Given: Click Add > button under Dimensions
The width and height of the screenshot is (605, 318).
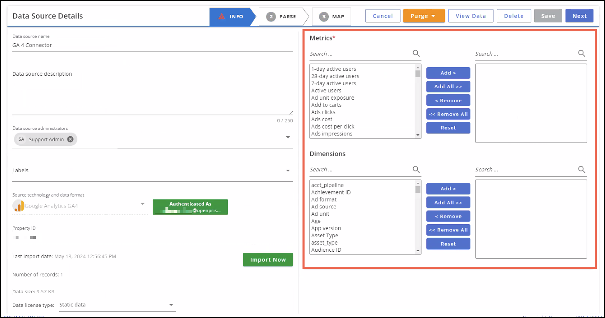Looking at the screenshot, I should pos(448,189).
